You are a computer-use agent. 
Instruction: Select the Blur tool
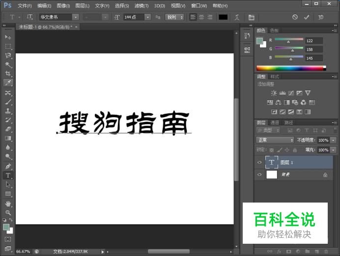coord(8,147)
